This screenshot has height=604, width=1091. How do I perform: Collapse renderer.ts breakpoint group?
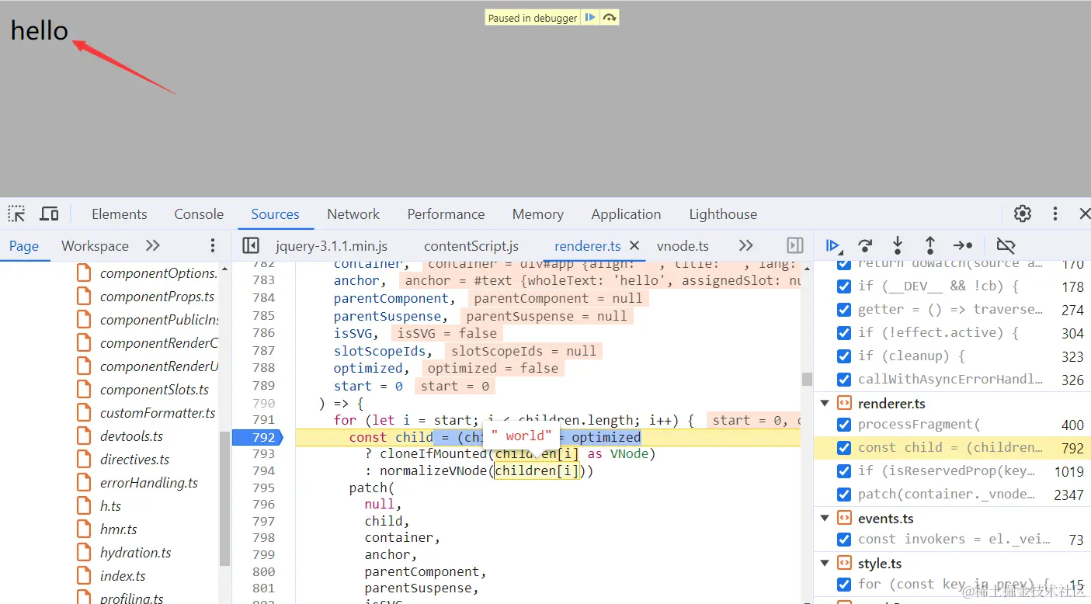(825, 403)
